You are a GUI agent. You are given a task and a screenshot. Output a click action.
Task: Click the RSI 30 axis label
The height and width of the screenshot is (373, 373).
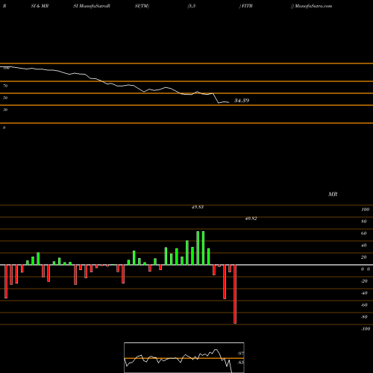click(5, 110)
